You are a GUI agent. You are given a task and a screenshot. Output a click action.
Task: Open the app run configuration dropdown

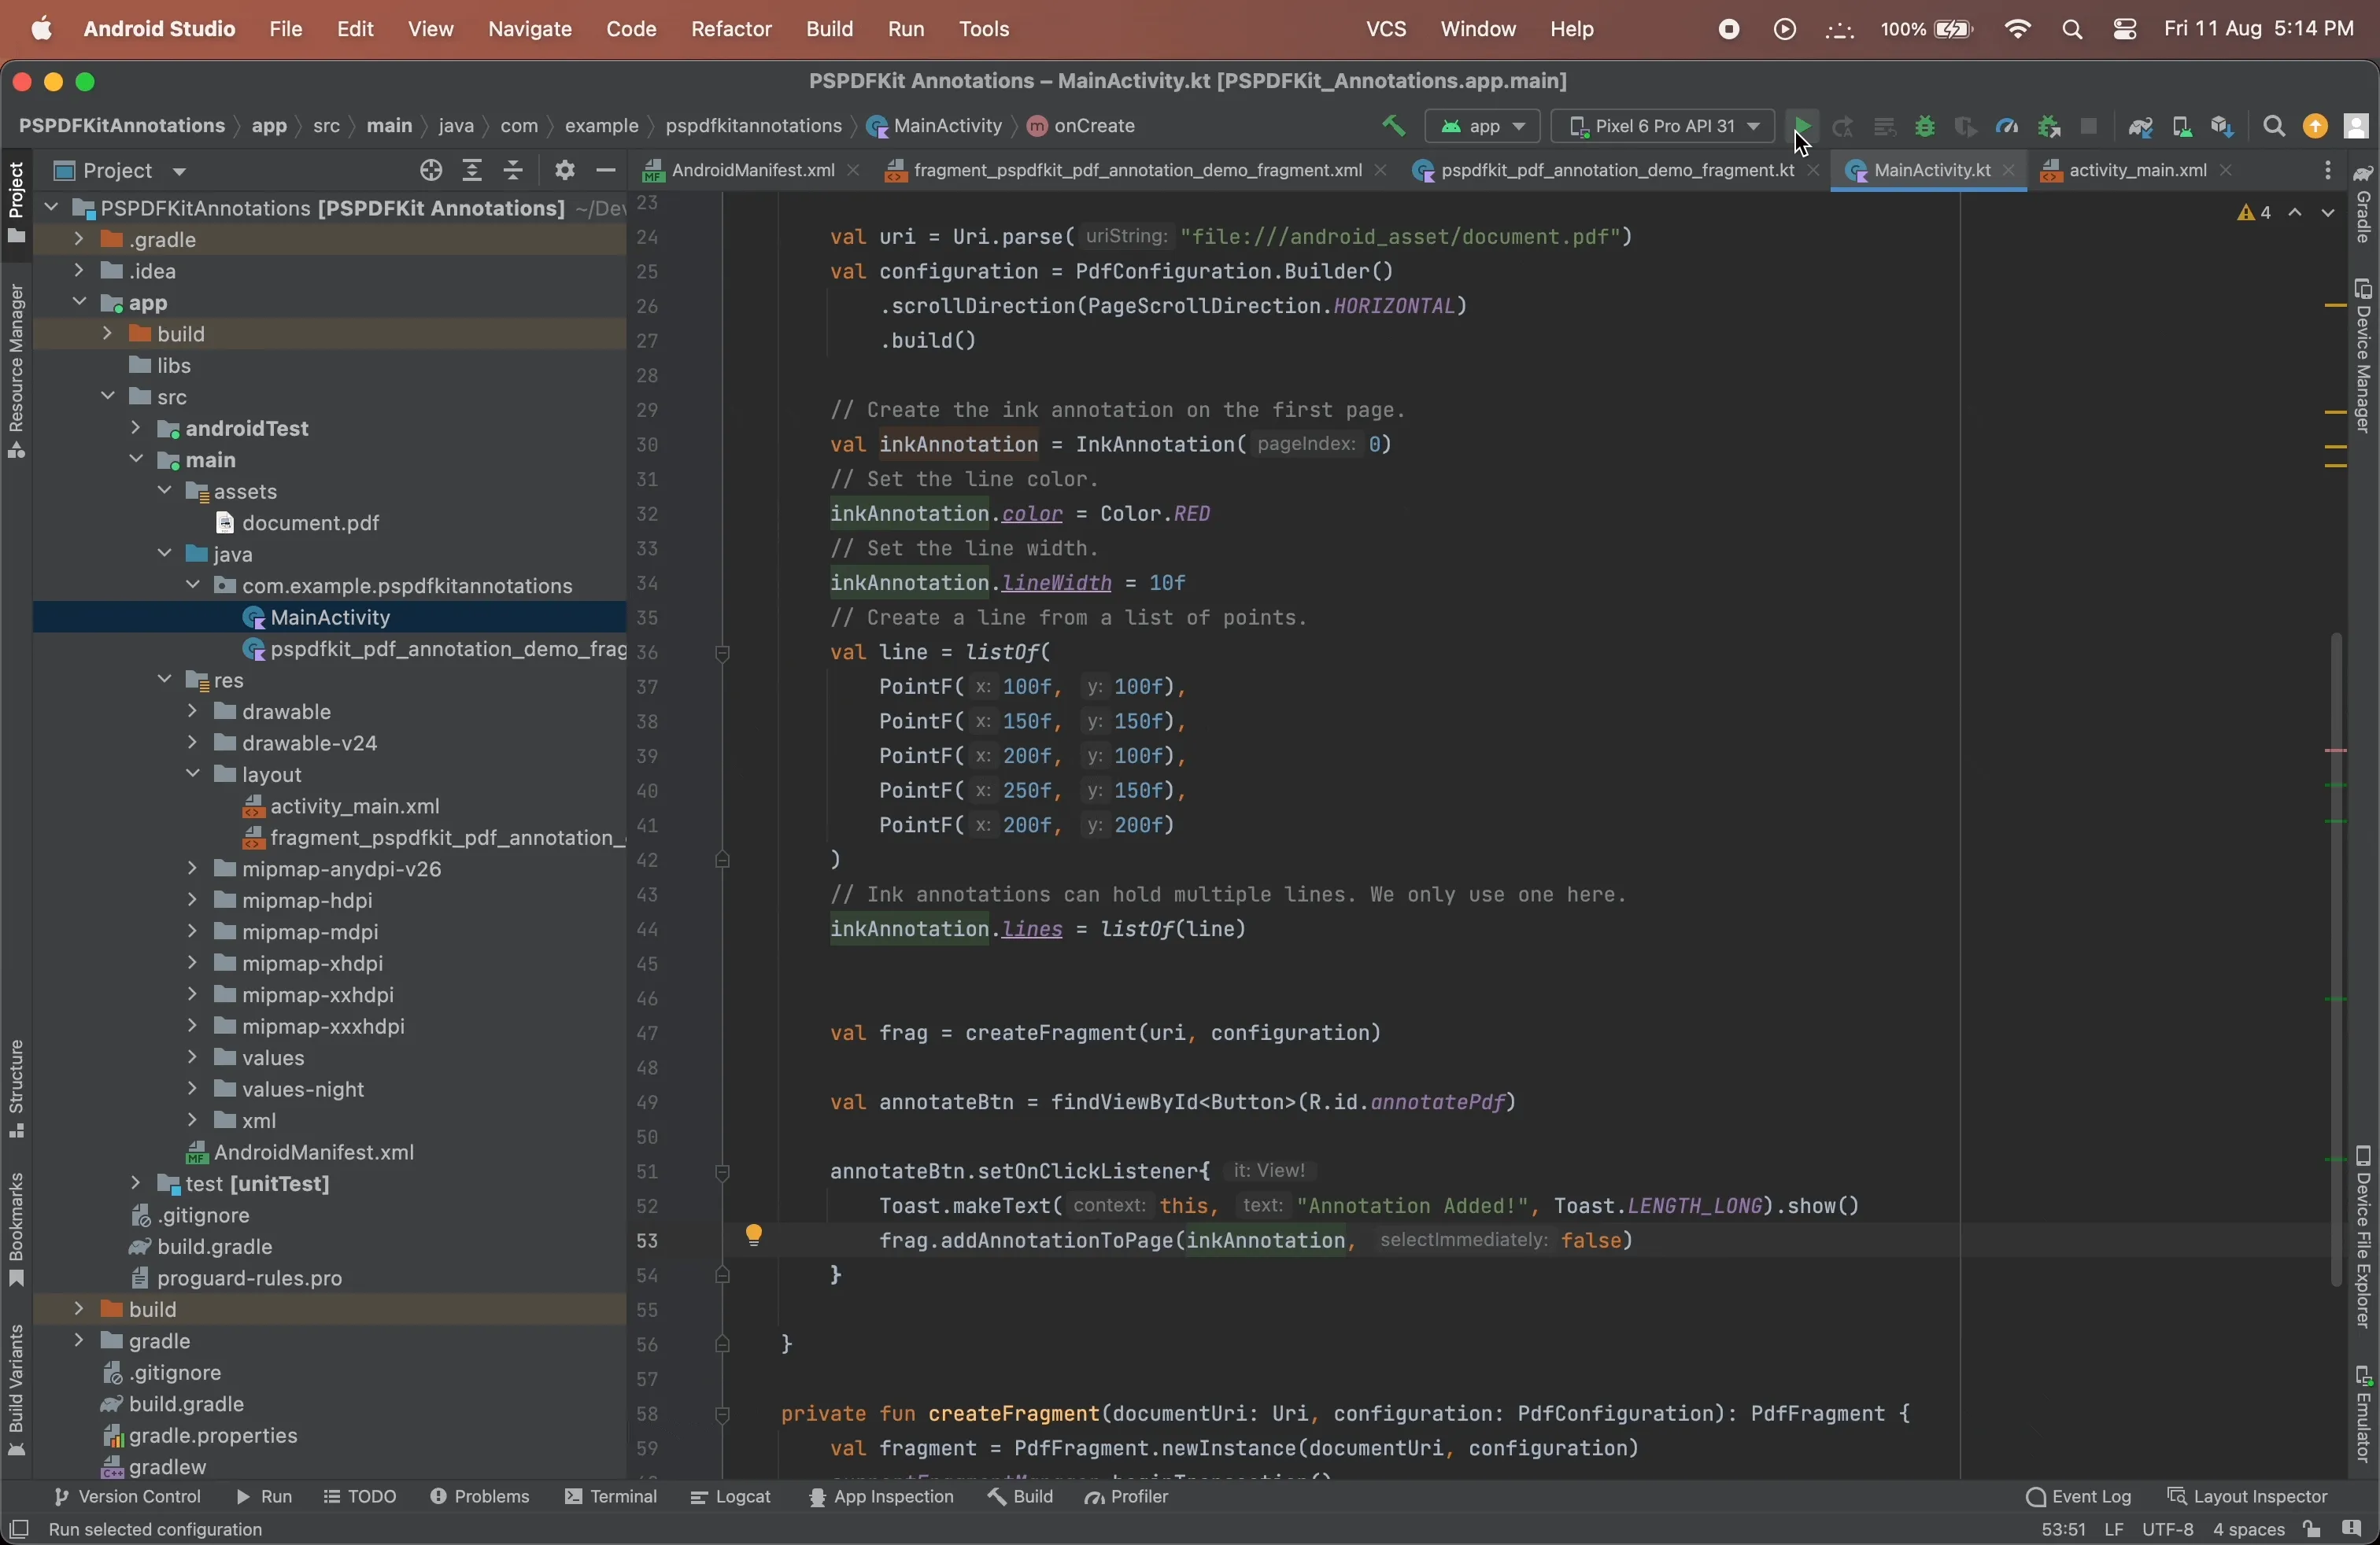click(1483, 127)
